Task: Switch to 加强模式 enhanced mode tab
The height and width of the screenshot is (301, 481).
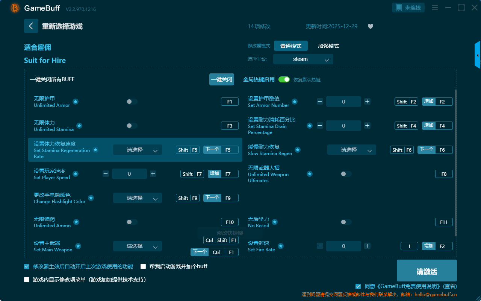Action: [x=328, y=46]
